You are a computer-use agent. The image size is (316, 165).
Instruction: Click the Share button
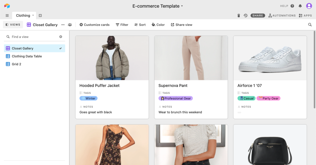click(x=258, y=16)
